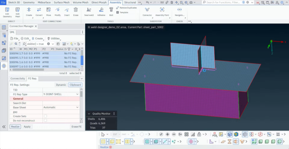289x149 pixels.
Task: Collapse the left panel with double chevron
Action: pyautogui.click(x=4, y=127)
